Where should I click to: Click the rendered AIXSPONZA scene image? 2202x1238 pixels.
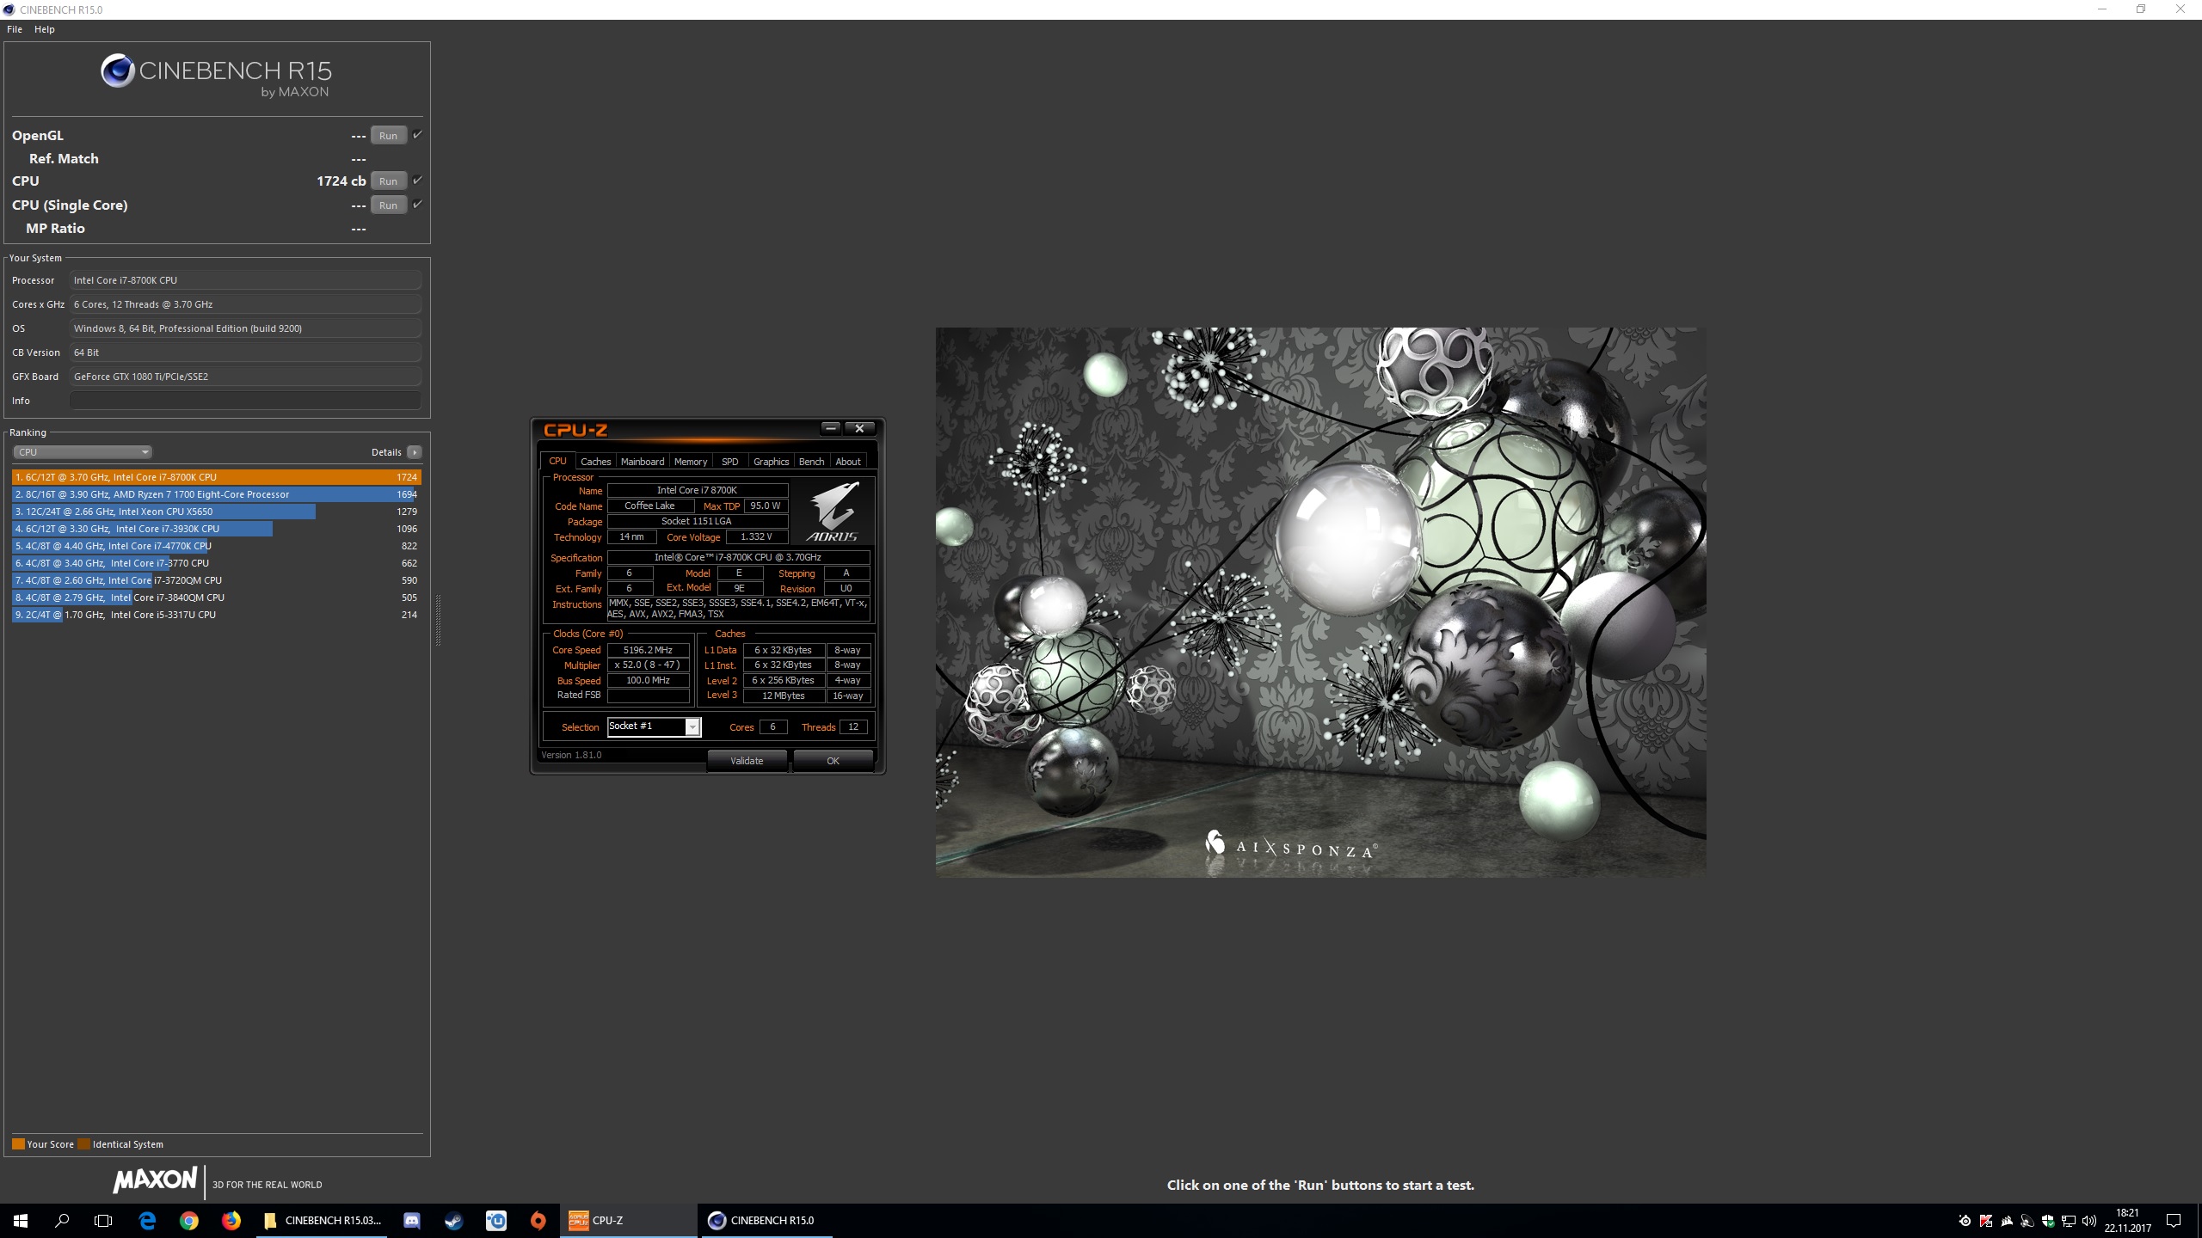(x=1320, y=602)
